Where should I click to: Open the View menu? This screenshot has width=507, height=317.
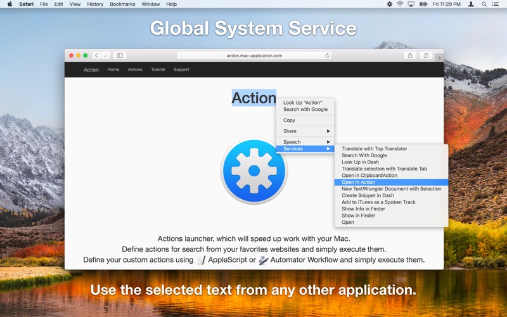pos(75,4)
